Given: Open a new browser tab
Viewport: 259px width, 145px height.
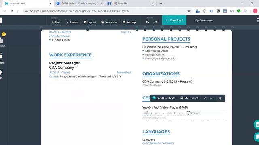Looking at the screenshot, I should (161, 4).
